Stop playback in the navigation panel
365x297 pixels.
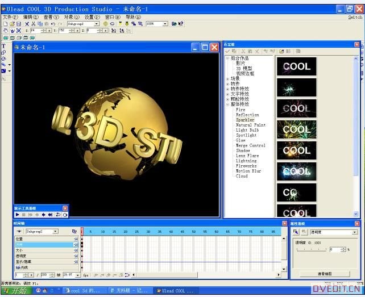coord(23,215)
